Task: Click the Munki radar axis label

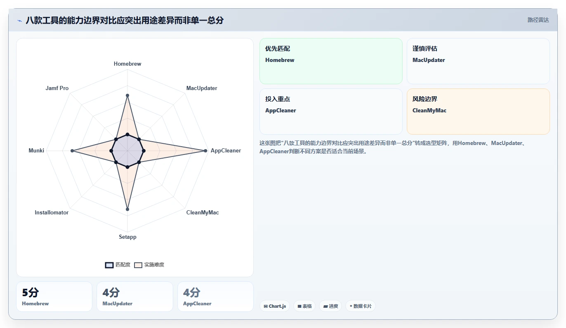Action: coord(36,151)
